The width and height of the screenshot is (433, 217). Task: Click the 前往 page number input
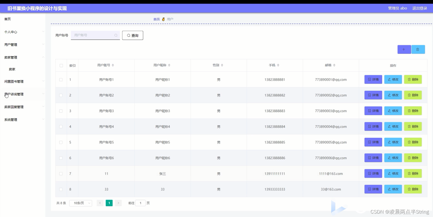point(140,203)
